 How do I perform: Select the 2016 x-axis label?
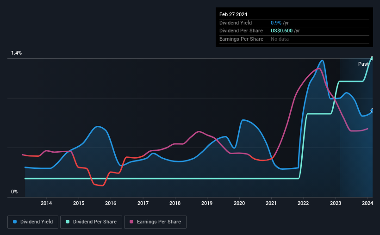click(x=111, y=203)
